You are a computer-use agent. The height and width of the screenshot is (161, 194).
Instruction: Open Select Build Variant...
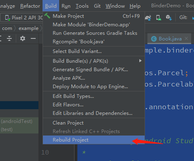[94, 51]
